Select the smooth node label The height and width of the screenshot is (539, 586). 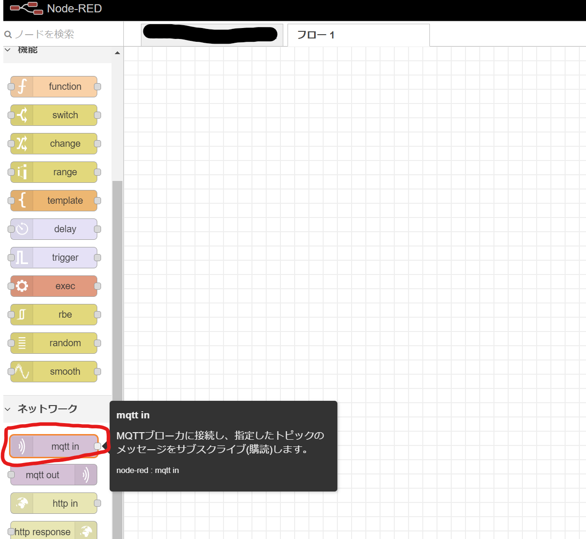pyautogui.click(x=65, y=371)
